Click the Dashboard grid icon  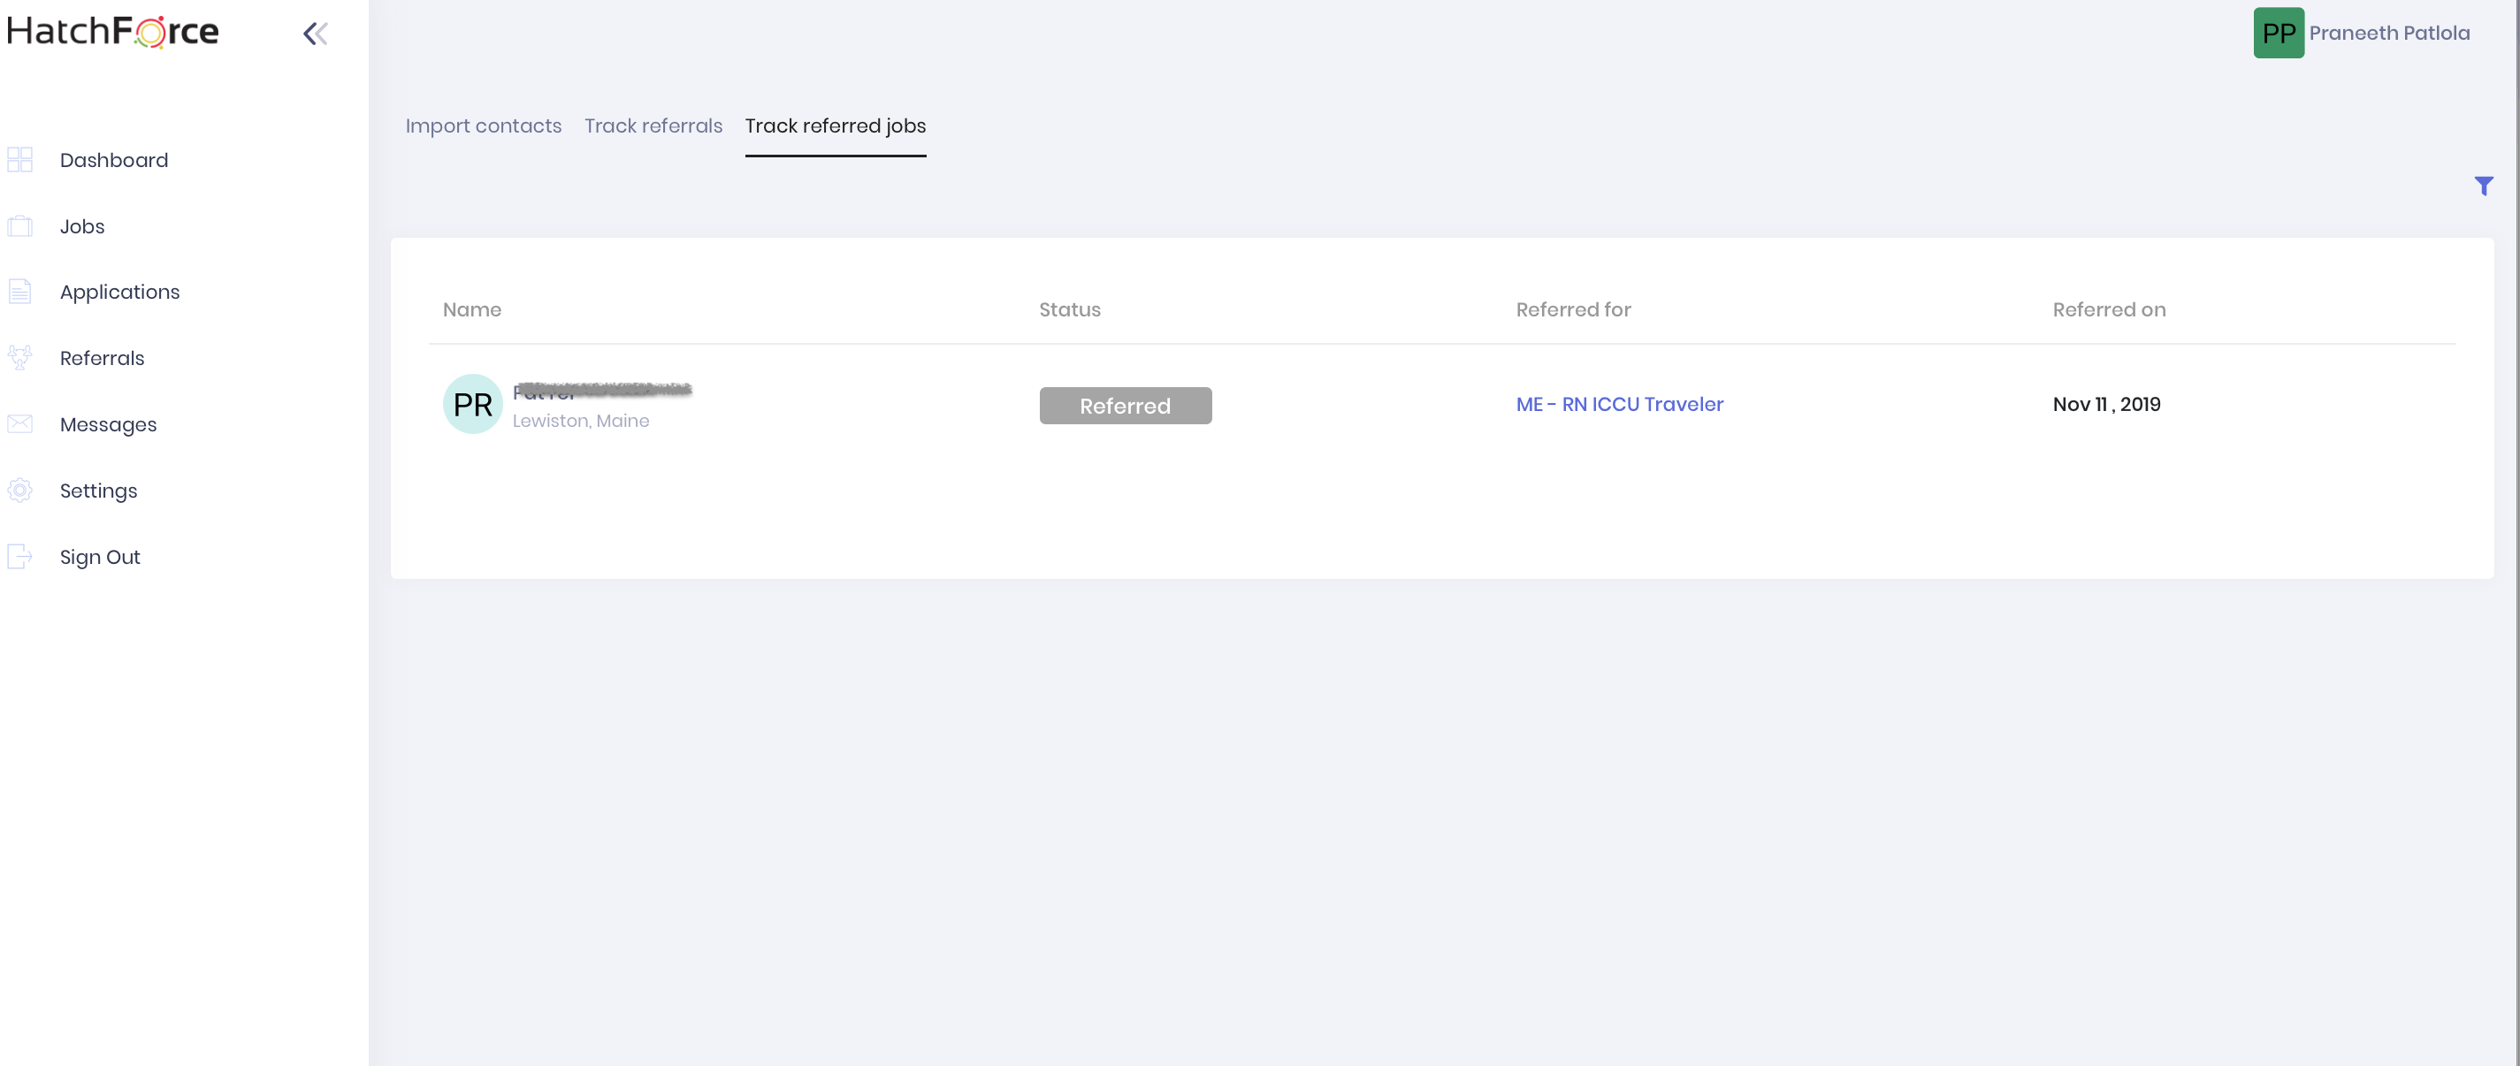coord(19,159)
